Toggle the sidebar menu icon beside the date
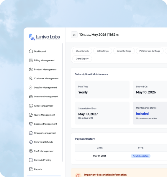Image resolution: width=167 pixels, height=177 pixels. 74,35
